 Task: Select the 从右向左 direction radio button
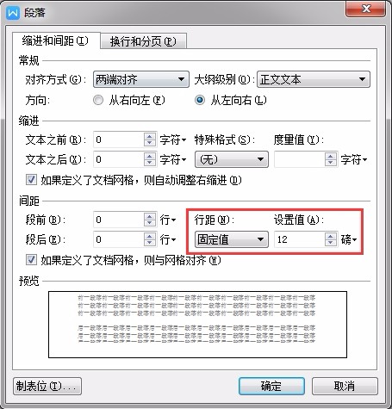(x=98, y=100)
